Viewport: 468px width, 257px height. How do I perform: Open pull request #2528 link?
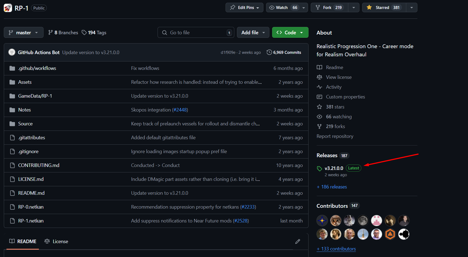(x=241, y=221)
